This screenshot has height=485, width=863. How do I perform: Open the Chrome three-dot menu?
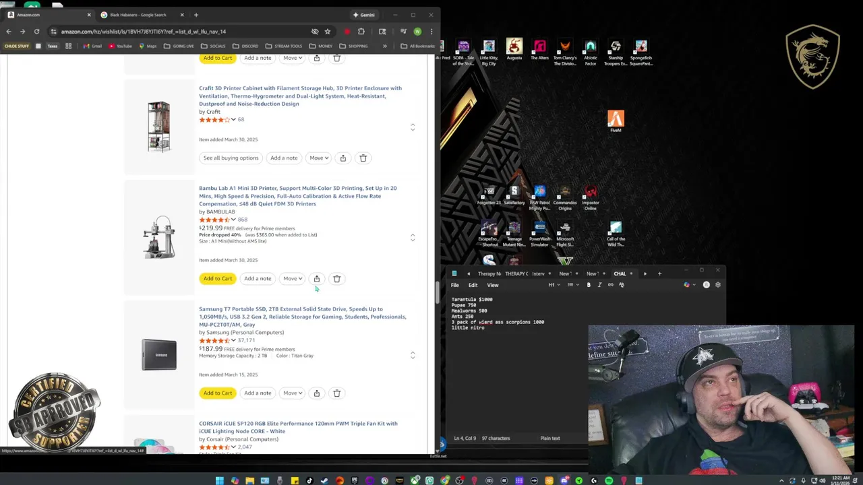coord(431,31)
